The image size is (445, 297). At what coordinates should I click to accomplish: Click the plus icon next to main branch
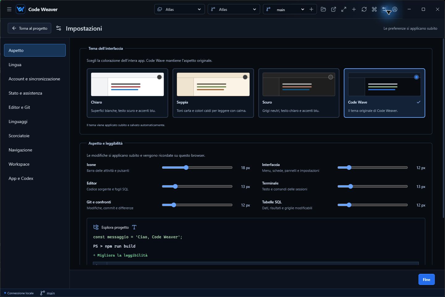[311, 9]
